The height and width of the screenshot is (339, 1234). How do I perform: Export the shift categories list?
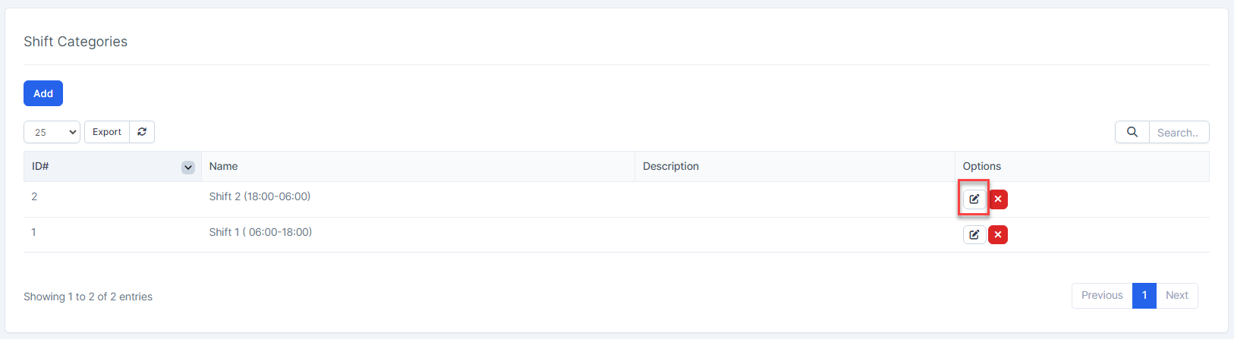coord(107,132)
